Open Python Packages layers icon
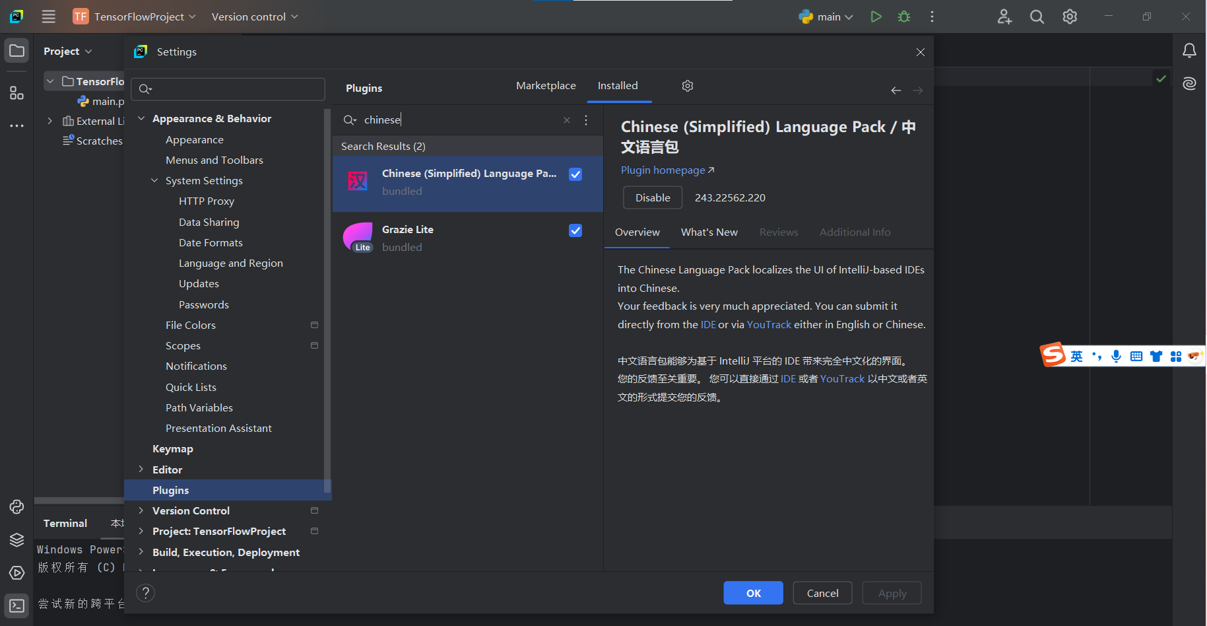The image size is (1207, 626). (x=16, y=539)
